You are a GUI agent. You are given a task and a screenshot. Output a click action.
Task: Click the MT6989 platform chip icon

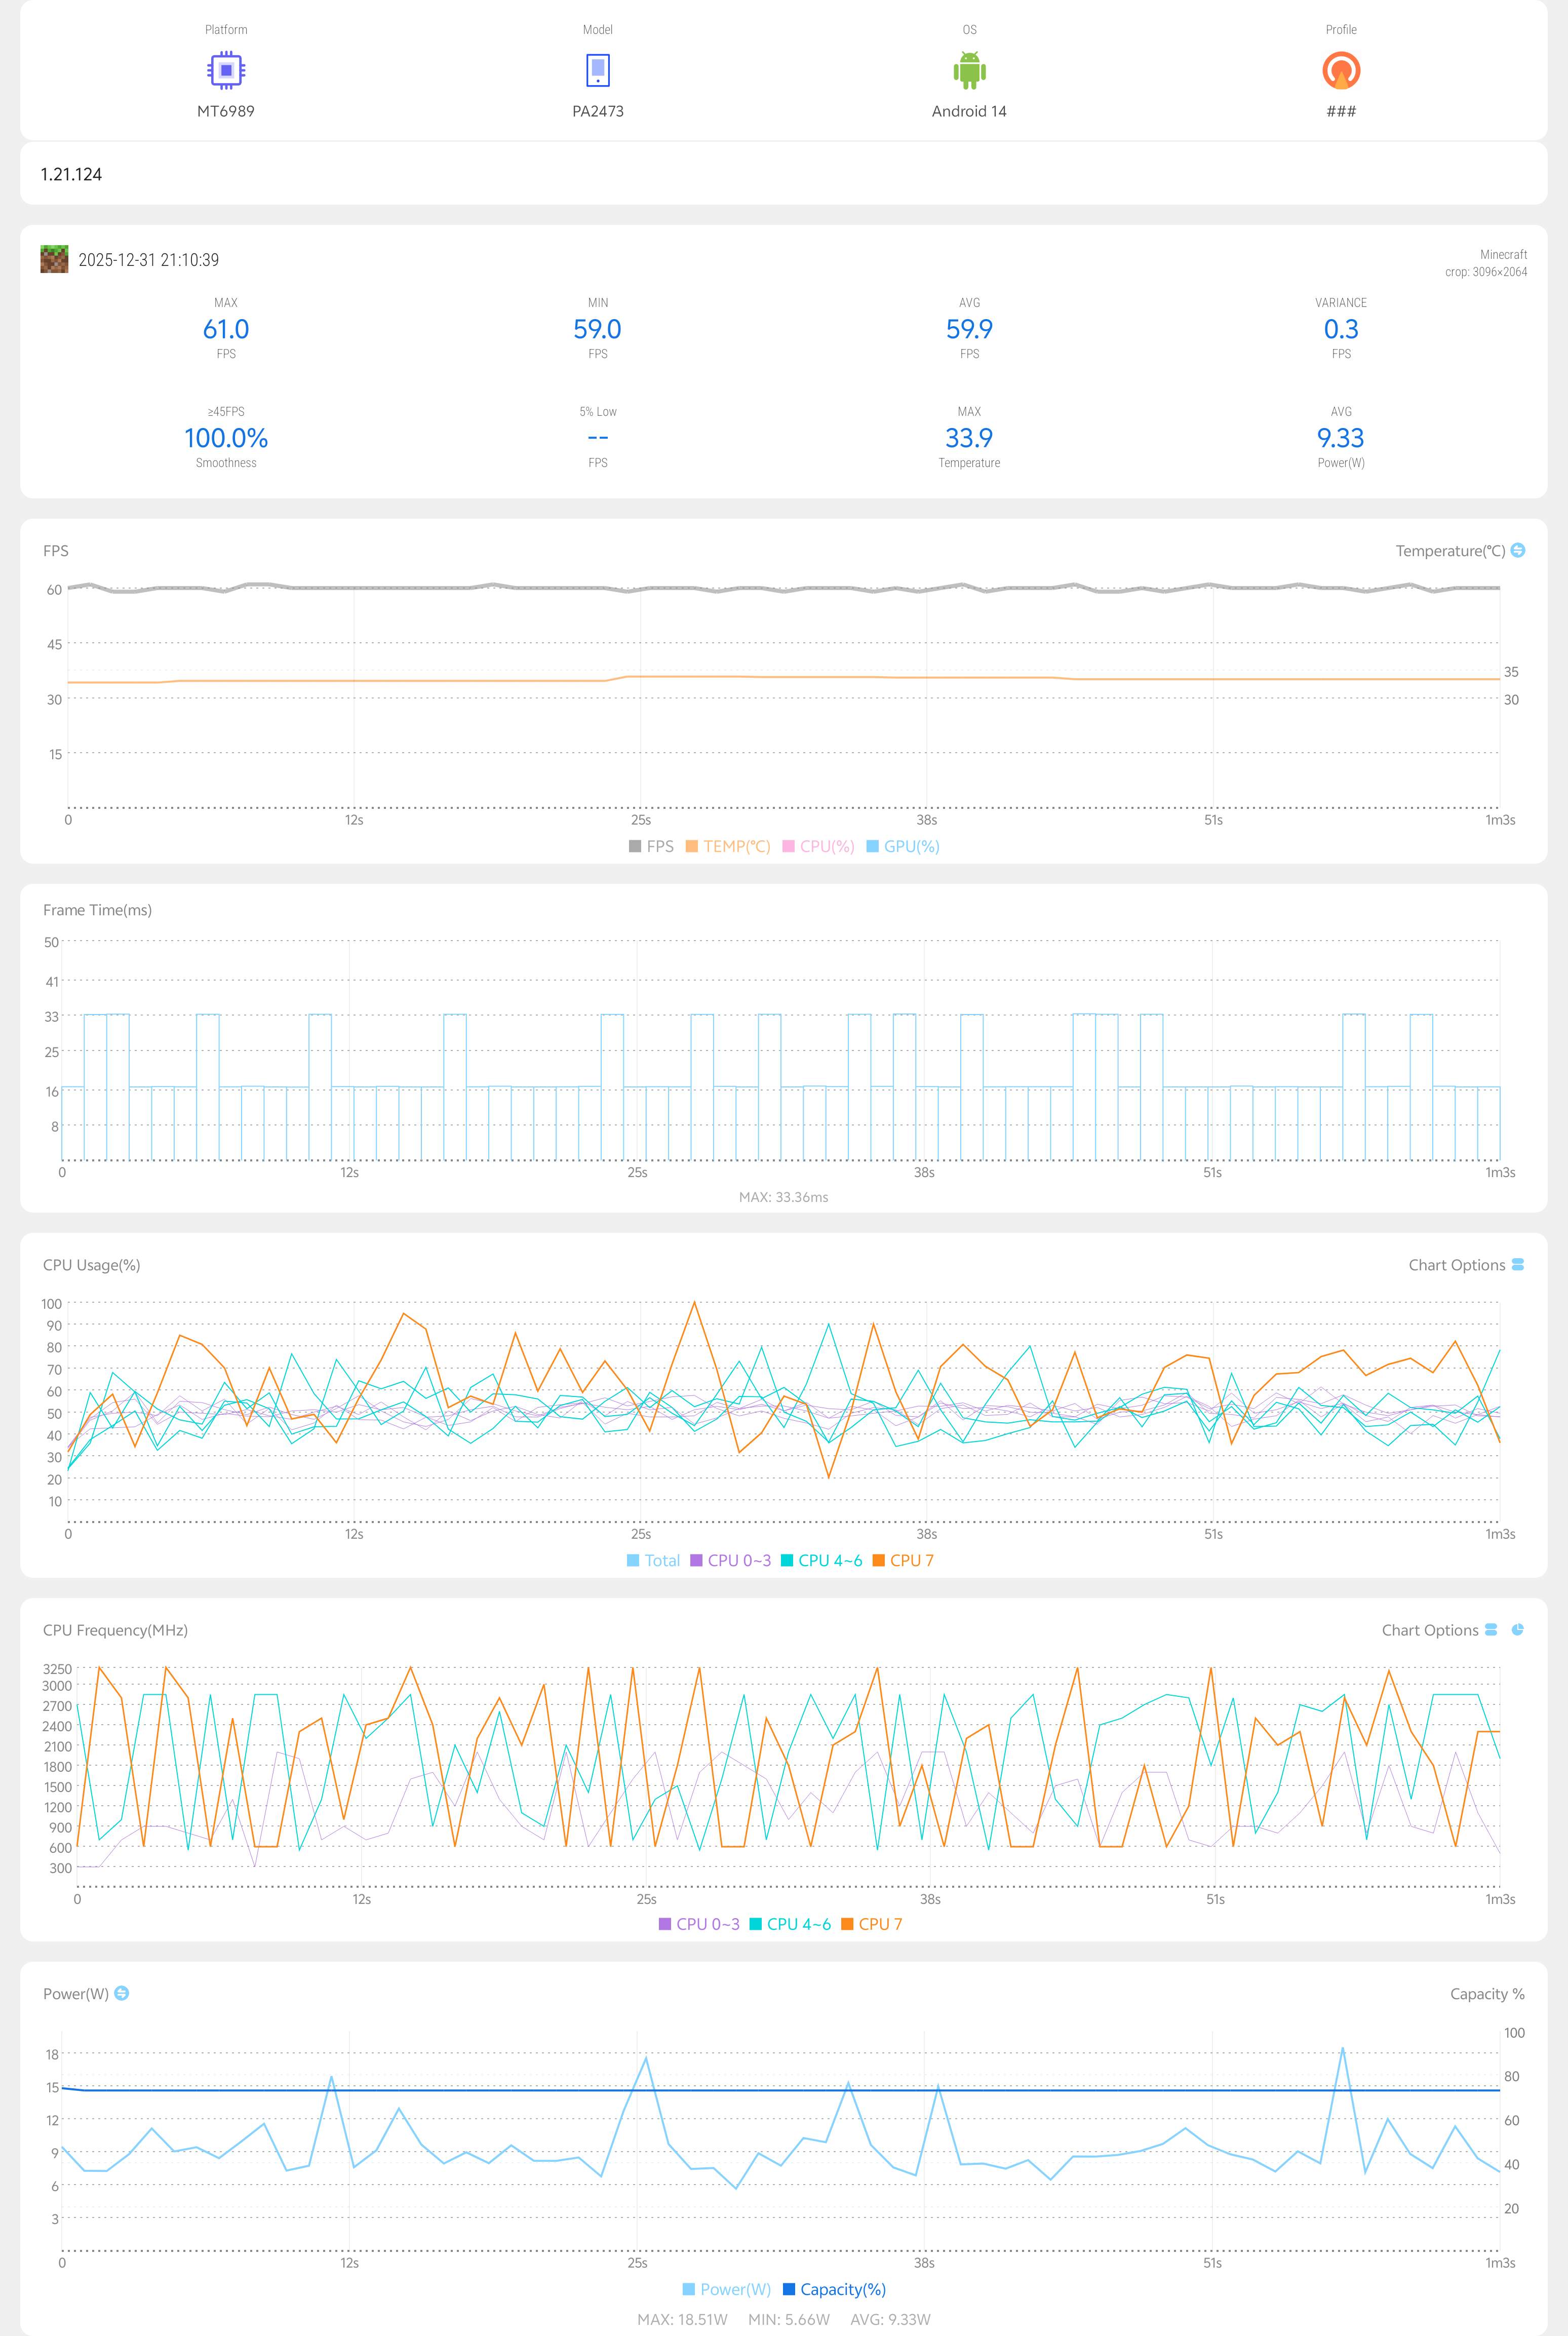226,70
